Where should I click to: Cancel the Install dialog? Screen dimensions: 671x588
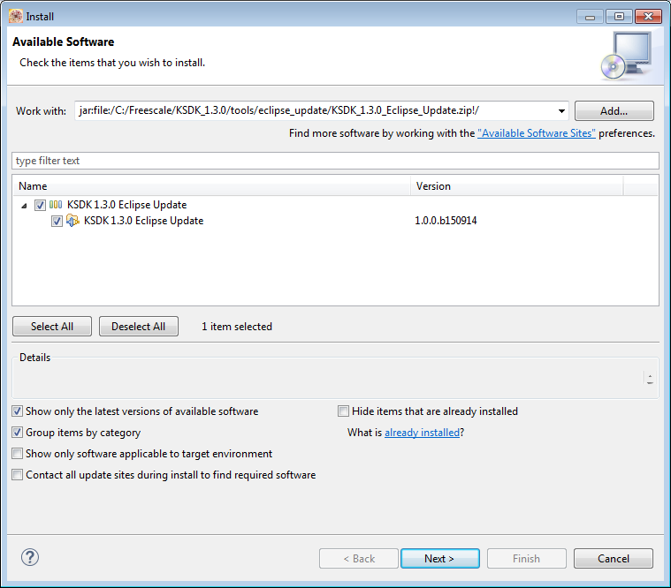tap(614, 559)
